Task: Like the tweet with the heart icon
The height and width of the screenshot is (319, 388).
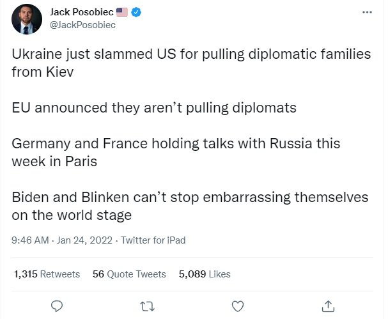Action: click(238, 306)
